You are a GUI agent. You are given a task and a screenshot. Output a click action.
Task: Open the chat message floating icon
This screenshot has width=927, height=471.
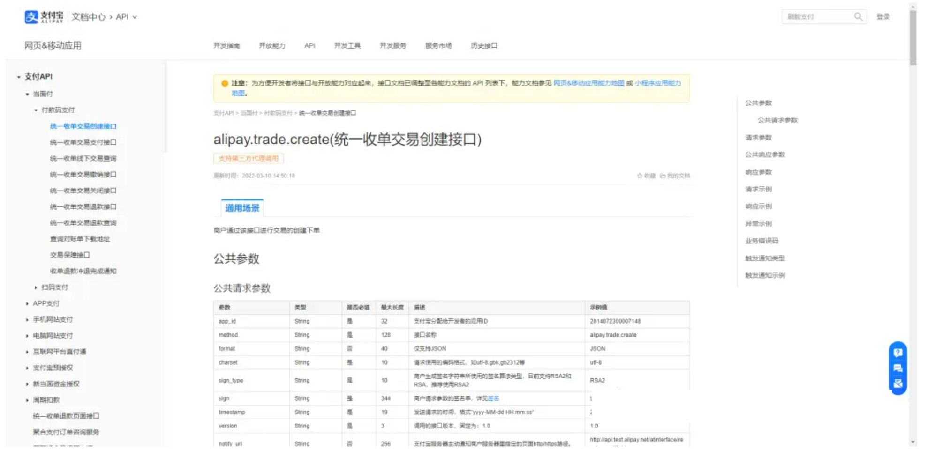[897, 368]
